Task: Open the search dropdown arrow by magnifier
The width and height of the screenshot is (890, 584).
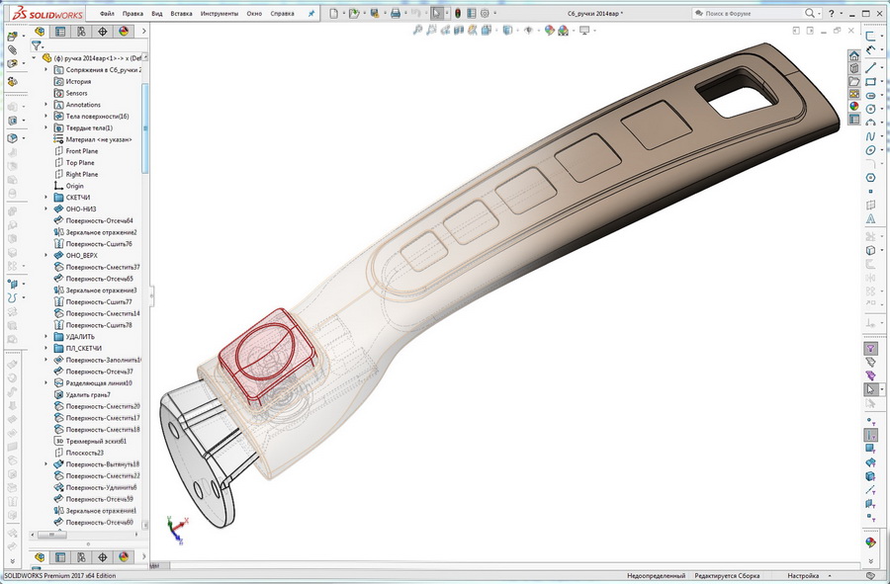Action: click(x=820, y=13)
